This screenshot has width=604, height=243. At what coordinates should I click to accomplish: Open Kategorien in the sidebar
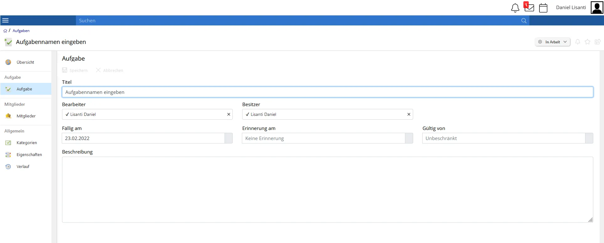click(26, 143)
